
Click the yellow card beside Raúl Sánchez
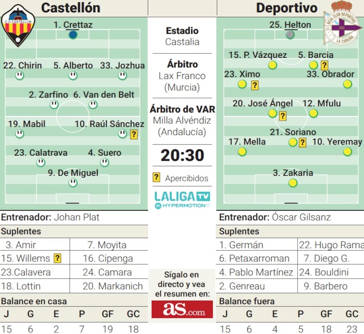[134, 134]
